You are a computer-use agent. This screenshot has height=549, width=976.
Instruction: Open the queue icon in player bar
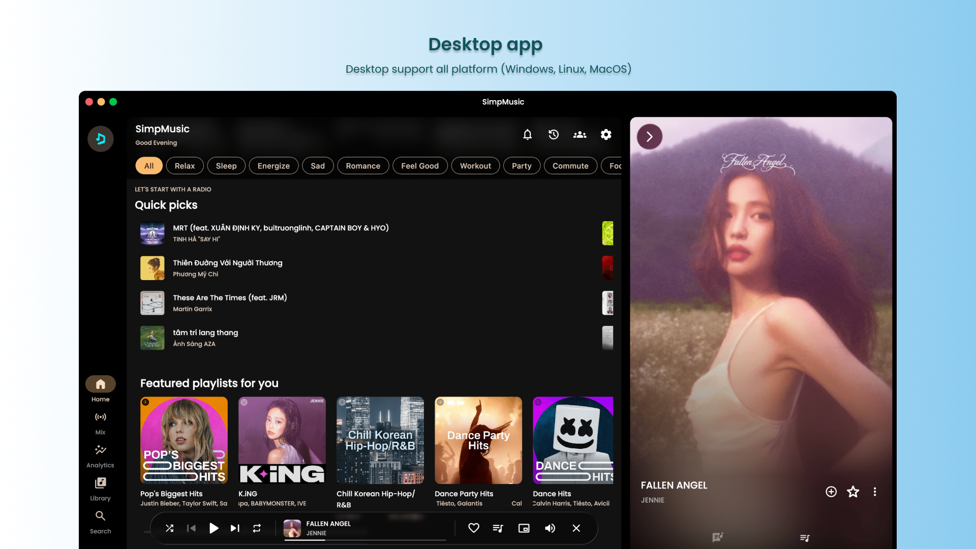tap(498, 528)
